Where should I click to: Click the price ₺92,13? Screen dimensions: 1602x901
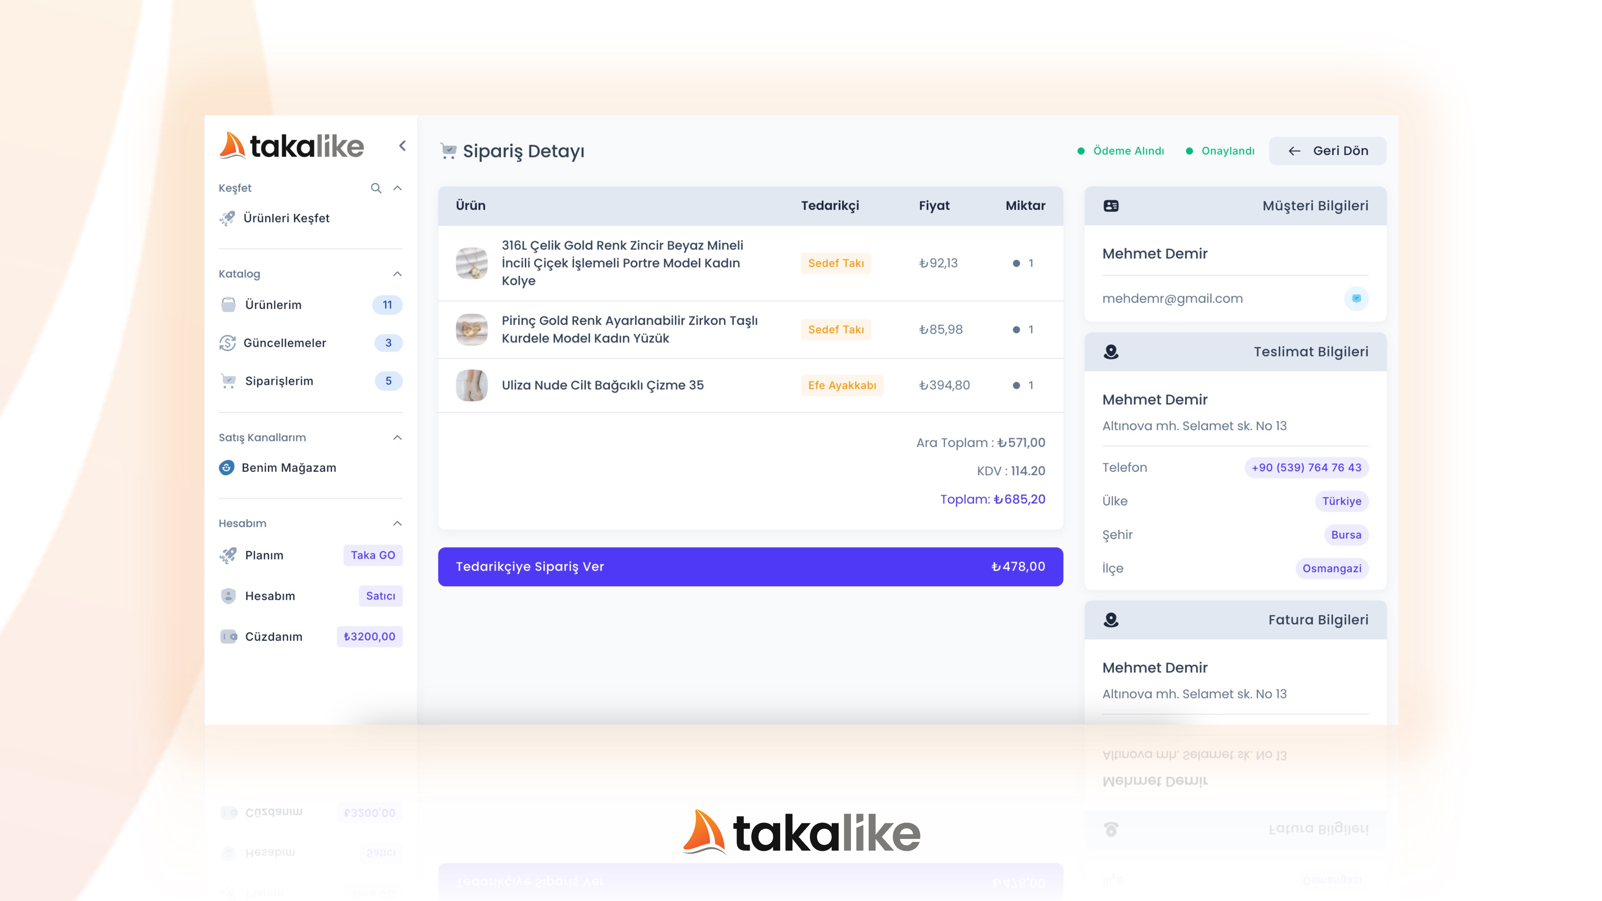click(x=938, y=263)
